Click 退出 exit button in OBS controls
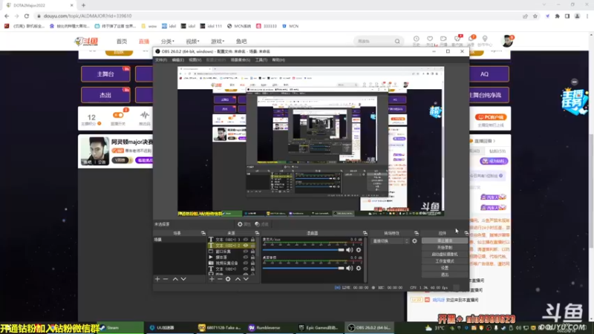 [x=445, y=275]
